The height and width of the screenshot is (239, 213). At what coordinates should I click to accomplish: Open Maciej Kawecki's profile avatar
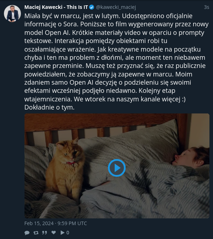pyautogui.click(x=12, y=14)
